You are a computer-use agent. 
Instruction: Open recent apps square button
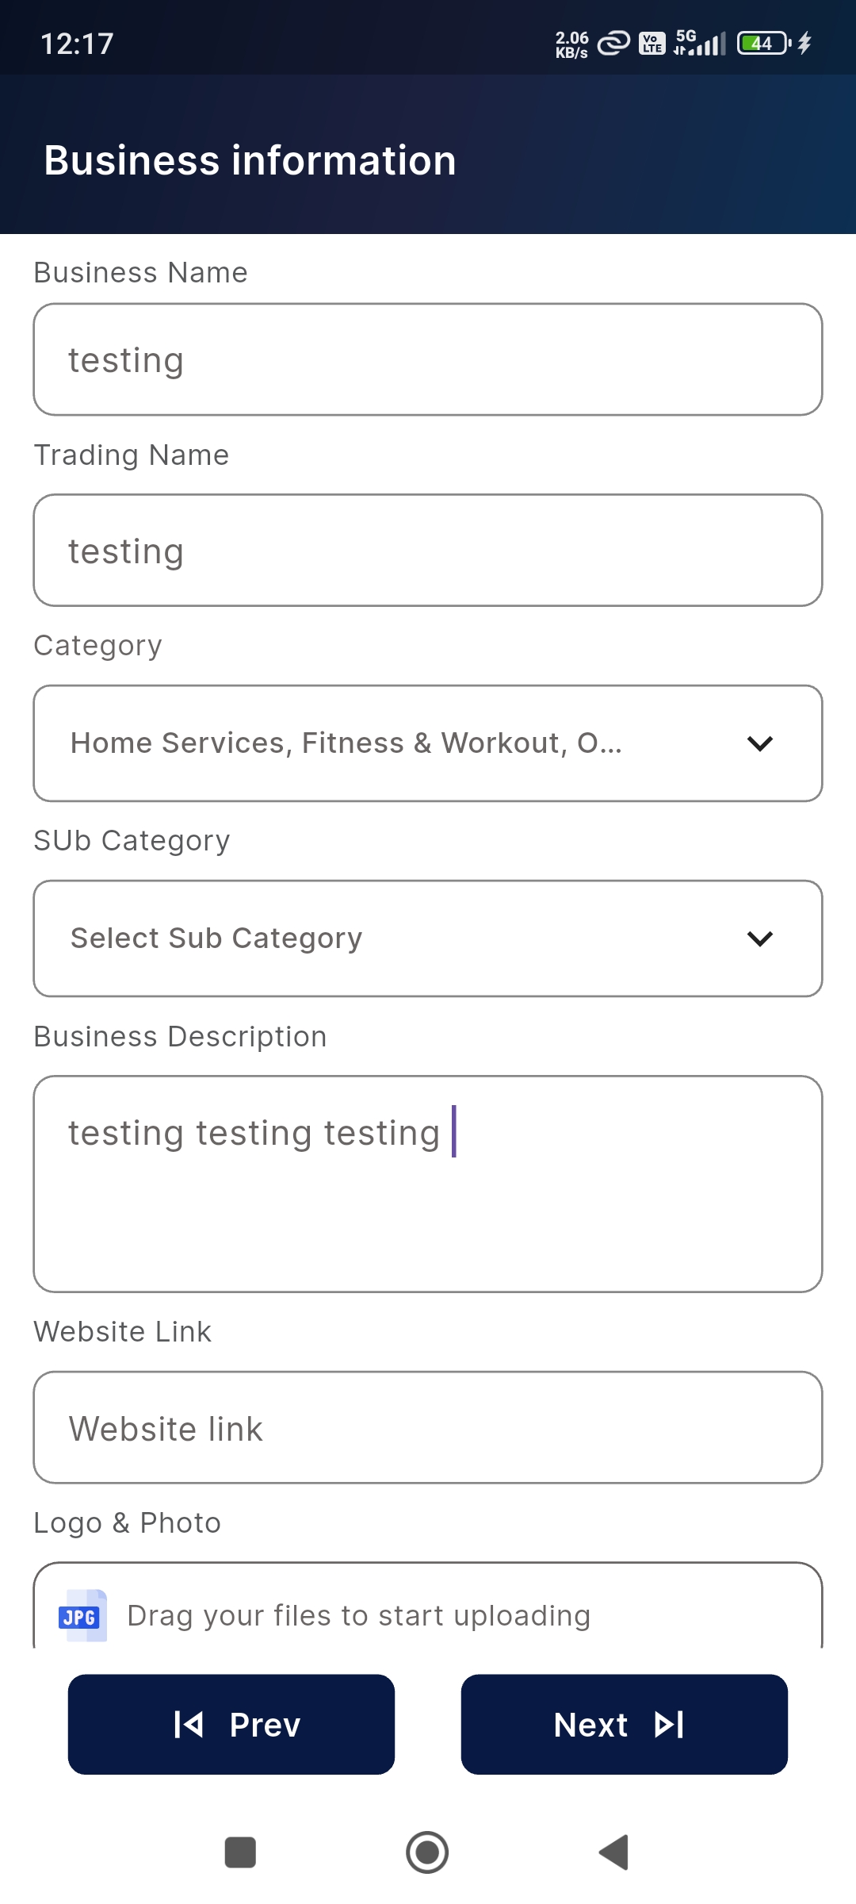pos(240,1852)
